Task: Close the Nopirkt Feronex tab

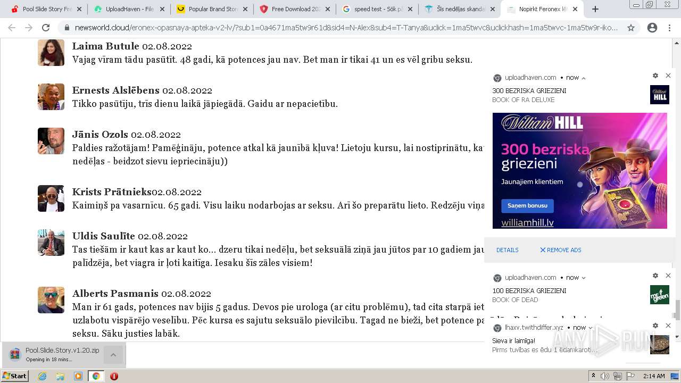Action: point(575,9)
